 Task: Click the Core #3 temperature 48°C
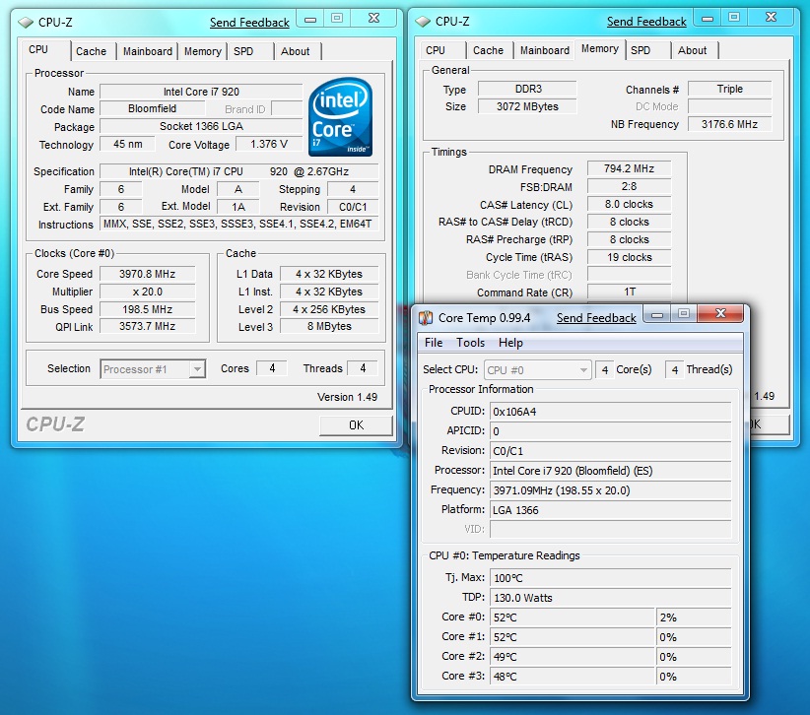tap(573, 676)
